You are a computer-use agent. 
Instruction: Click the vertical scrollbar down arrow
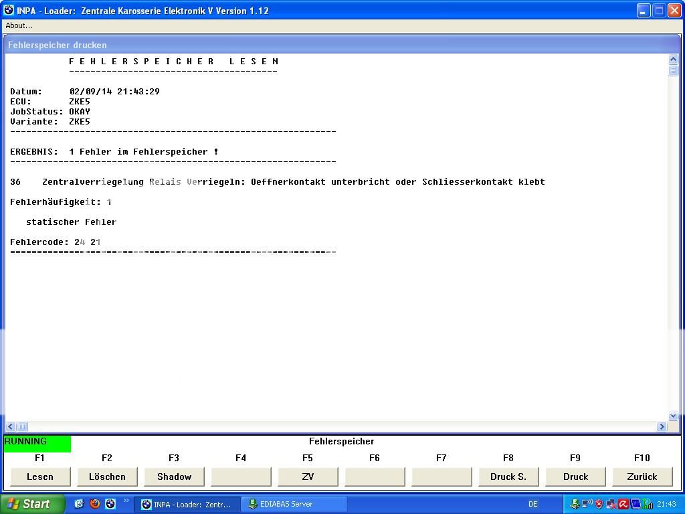[x=673, y=416]
